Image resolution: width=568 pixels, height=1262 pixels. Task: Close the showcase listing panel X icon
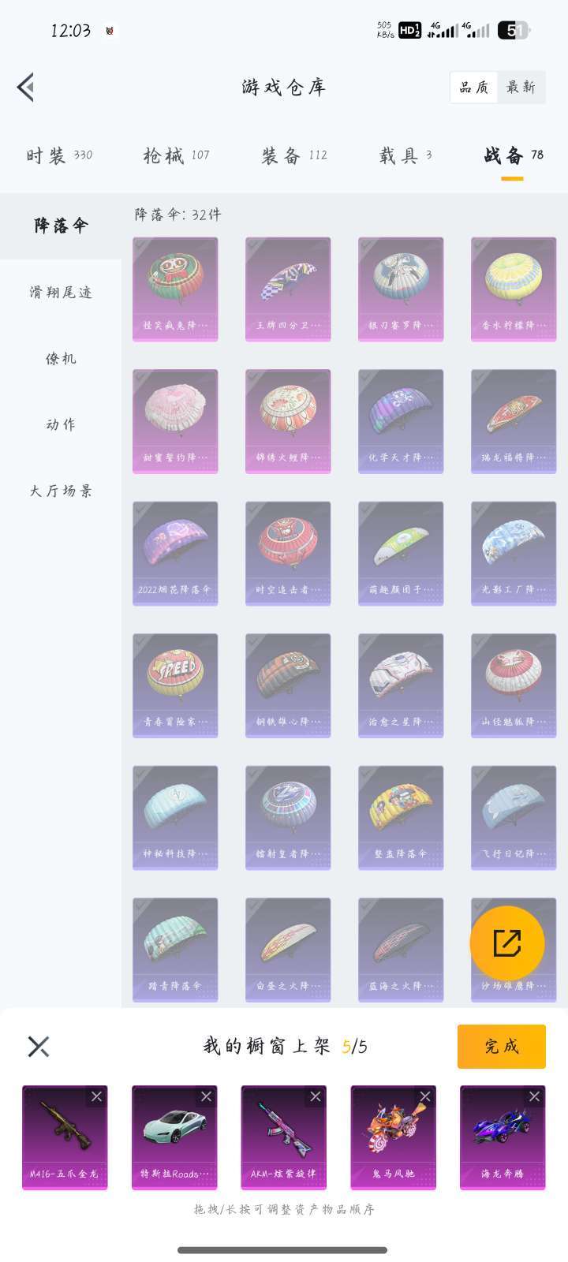click(39, 1047)
